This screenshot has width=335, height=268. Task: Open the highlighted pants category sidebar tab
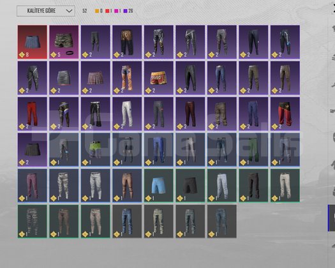331,218
